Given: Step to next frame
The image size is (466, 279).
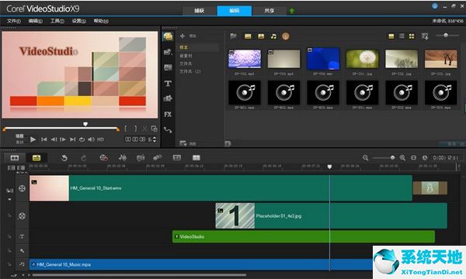Looking at the screenshot, I should [x=63, y=139].
